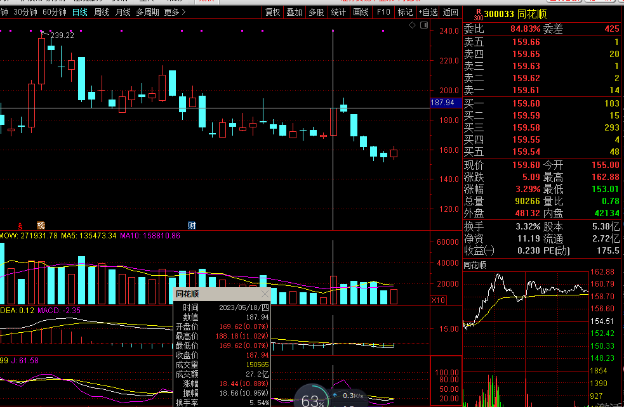Switch to the 30分钟 chart period
The height and width of the screenshot is (407, 624).
(x=25, y=12)
